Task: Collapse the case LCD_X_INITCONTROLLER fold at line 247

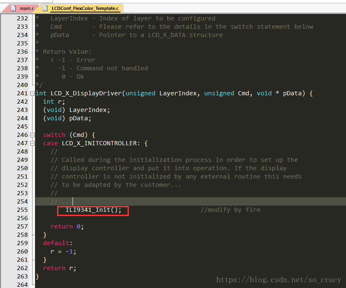Action: [x=32, y=144]
